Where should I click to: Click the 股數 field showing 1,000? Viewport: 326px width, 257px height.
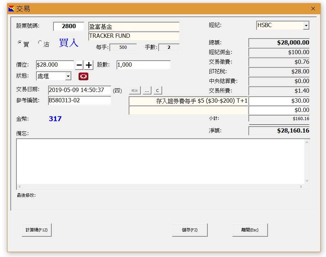point(144,65)
